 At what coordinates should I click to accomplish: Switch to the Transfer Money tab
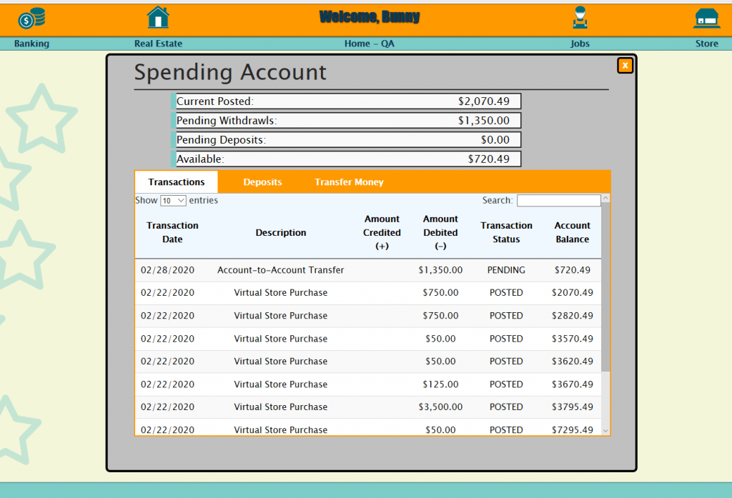(349, 182)
